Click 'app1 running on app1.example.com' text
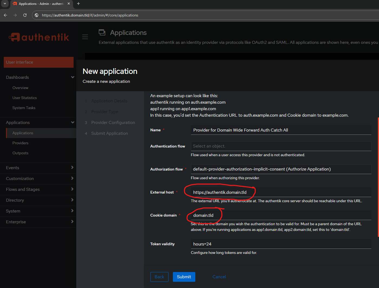The image size is (379, 288). pos(183,109)
